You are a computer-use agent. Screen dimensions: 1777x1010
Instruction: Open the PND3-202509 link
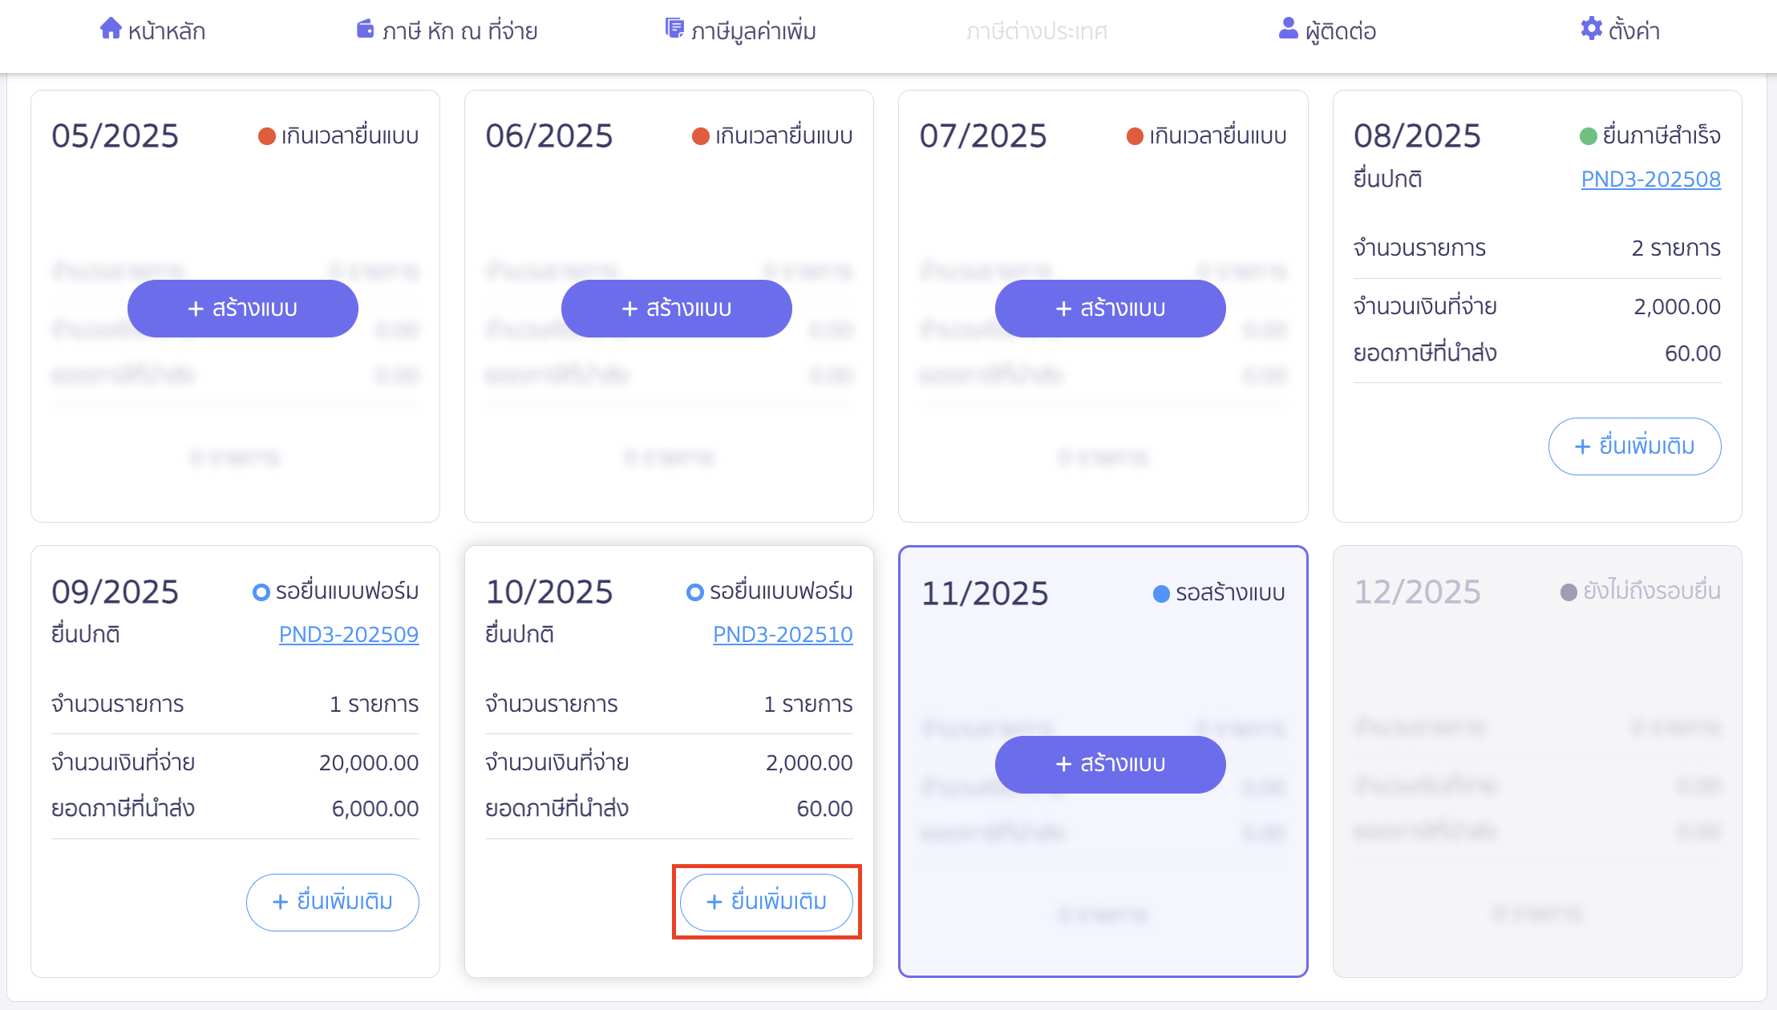tap(348, 634)
